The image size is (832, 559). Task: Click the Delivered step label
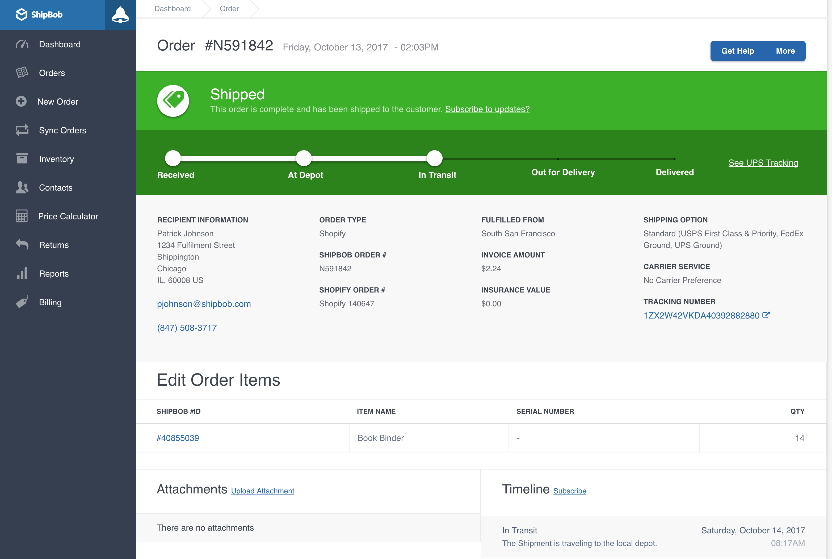[x=675, y=172]
